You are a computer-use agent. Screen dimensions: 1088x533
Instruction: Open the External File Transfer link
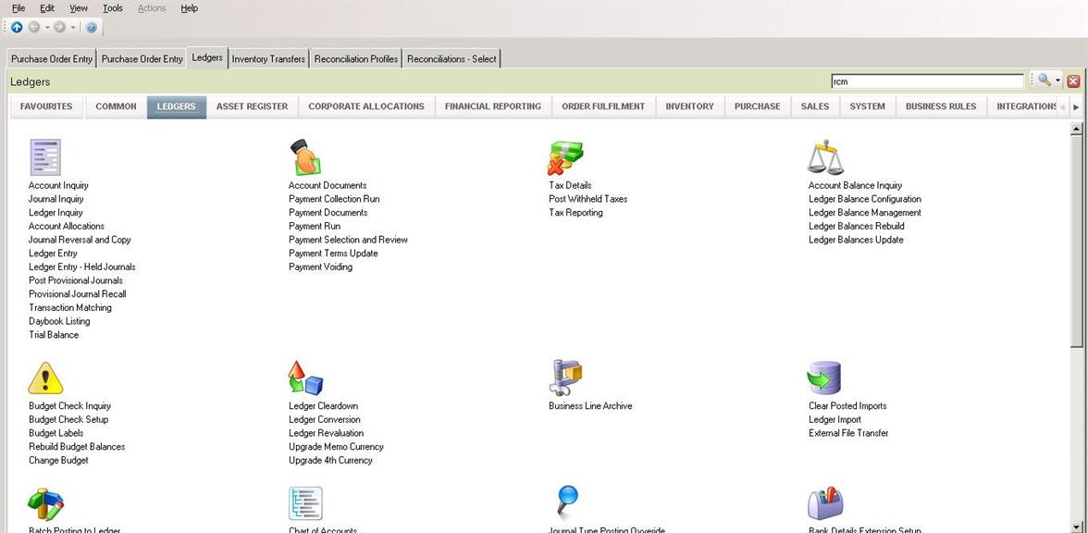point(848,432)
